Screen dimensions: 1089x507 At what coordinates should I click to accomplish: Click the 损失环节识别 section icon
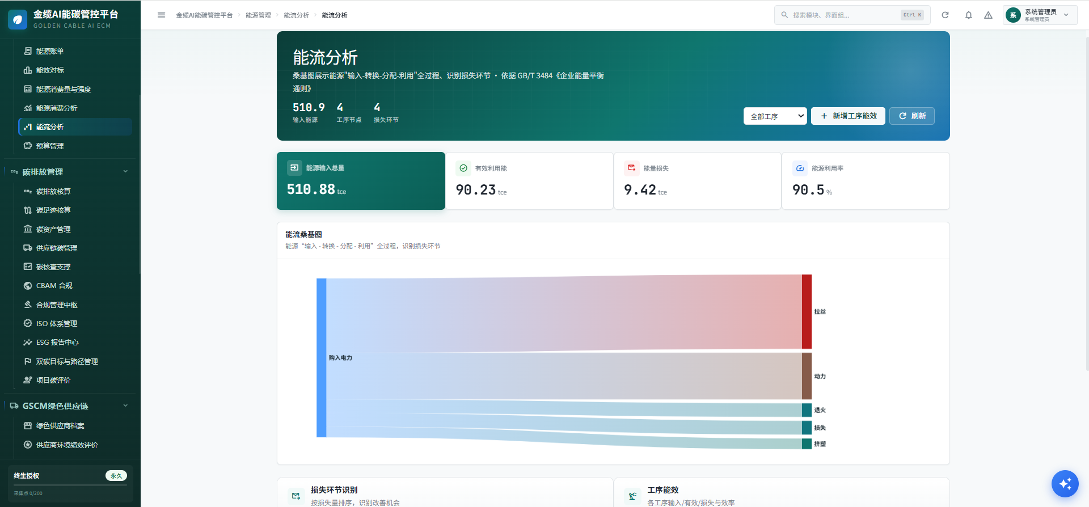tap(296, 496)
